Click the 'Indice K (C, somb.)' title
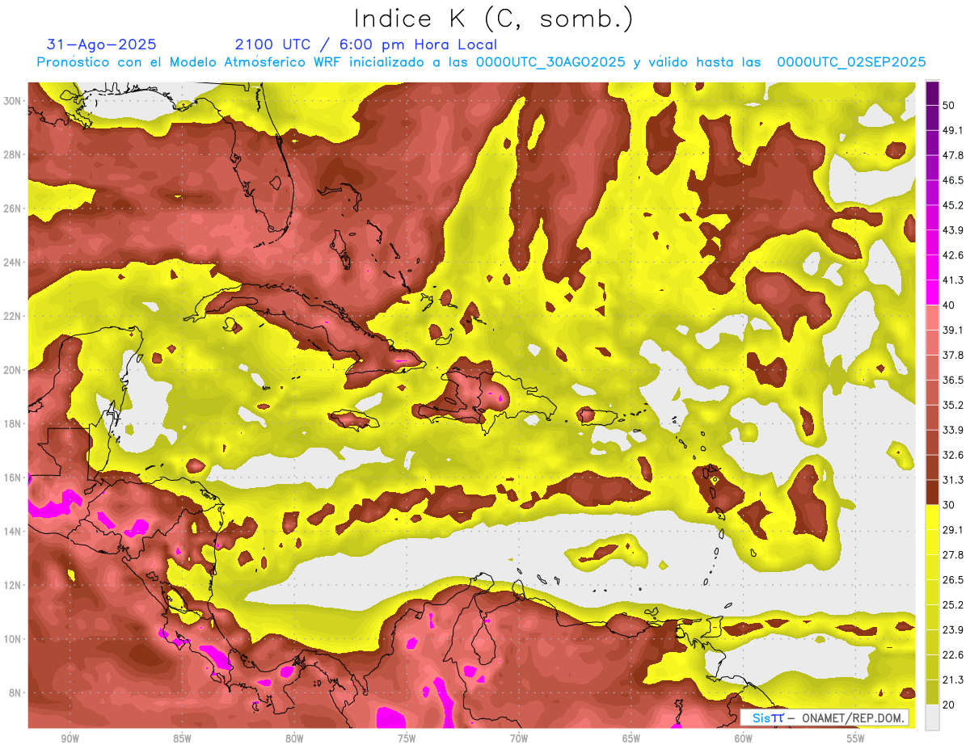970x749 pixels. [x=494, y=19]
